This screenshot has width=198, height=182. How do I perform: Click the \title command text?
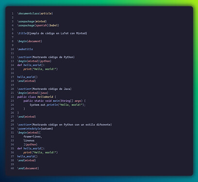click(x=22, y=33)
